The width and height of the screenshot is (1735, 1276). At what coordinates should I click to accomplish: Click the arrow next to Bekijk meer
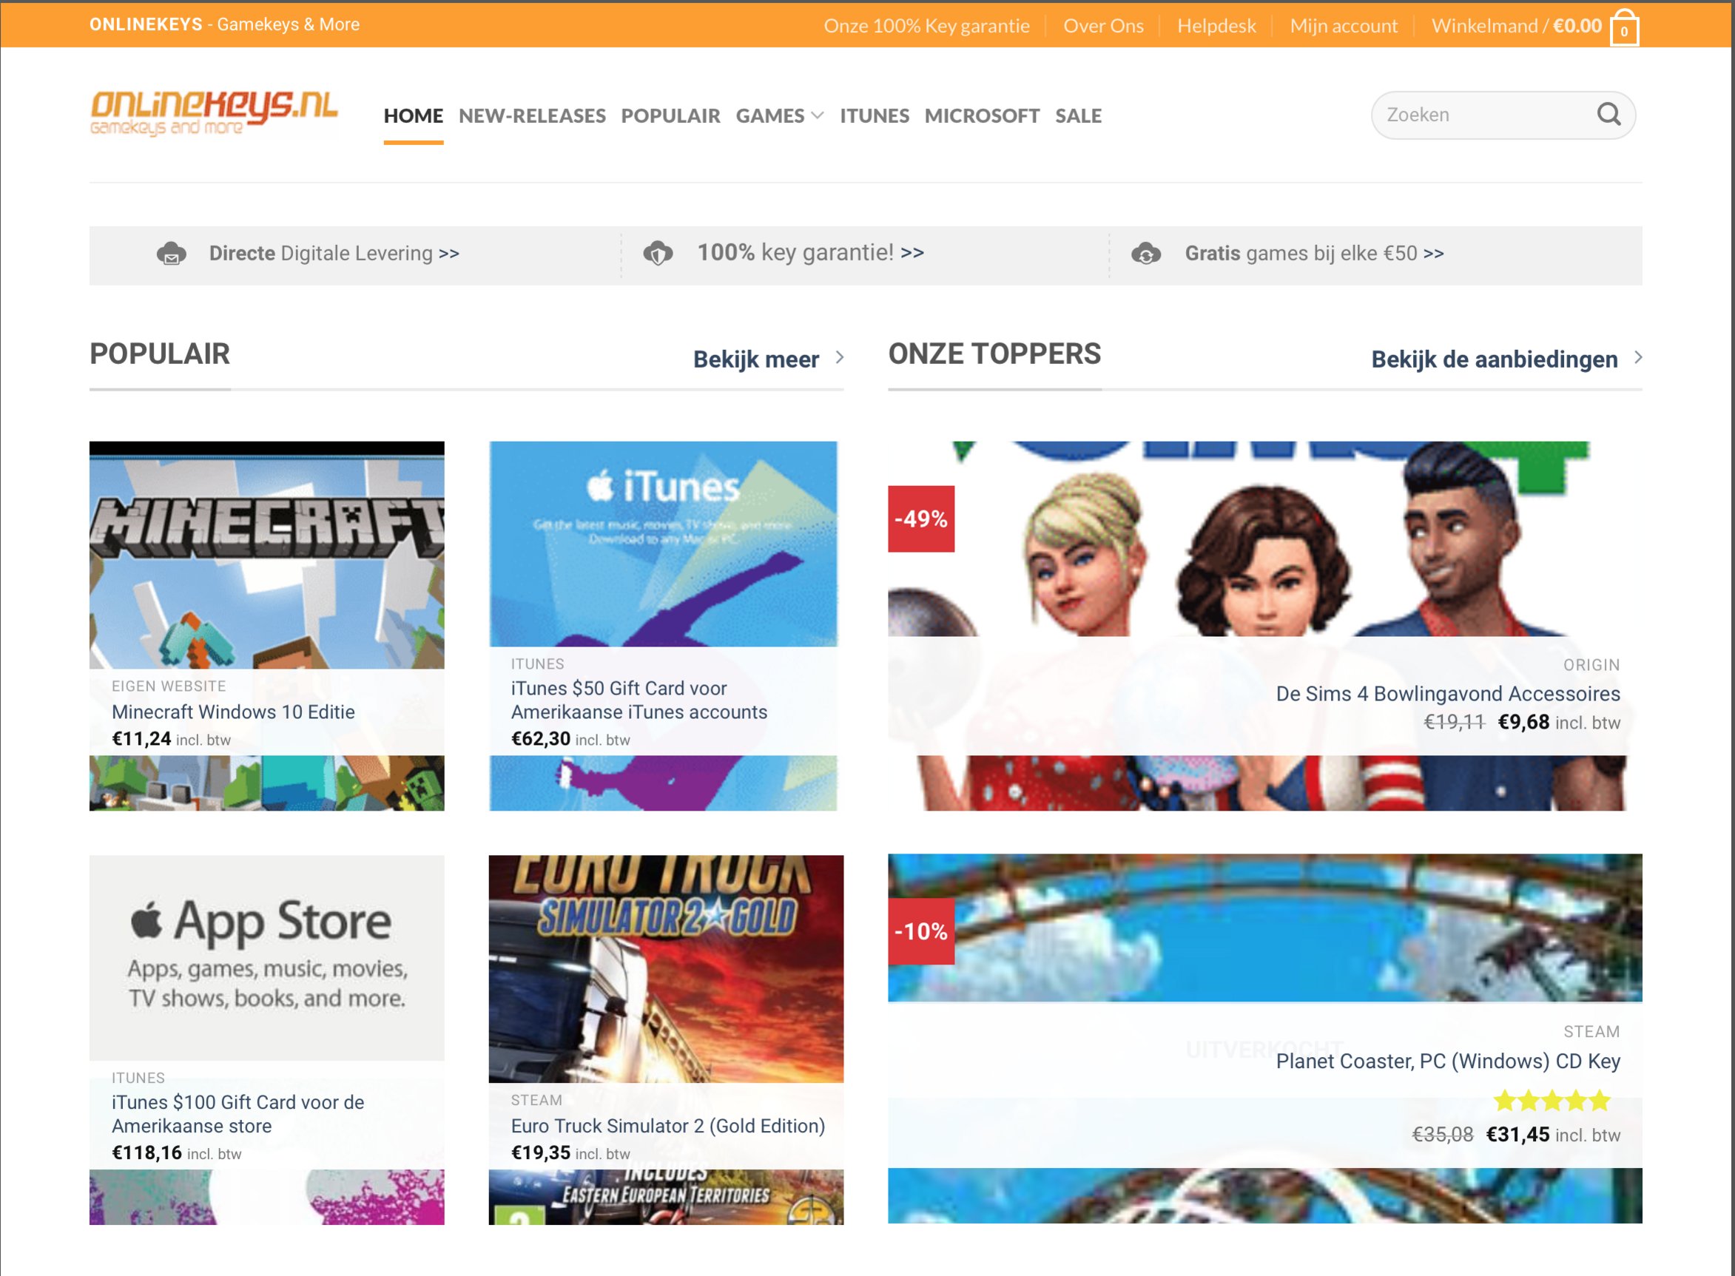(839, 357)
